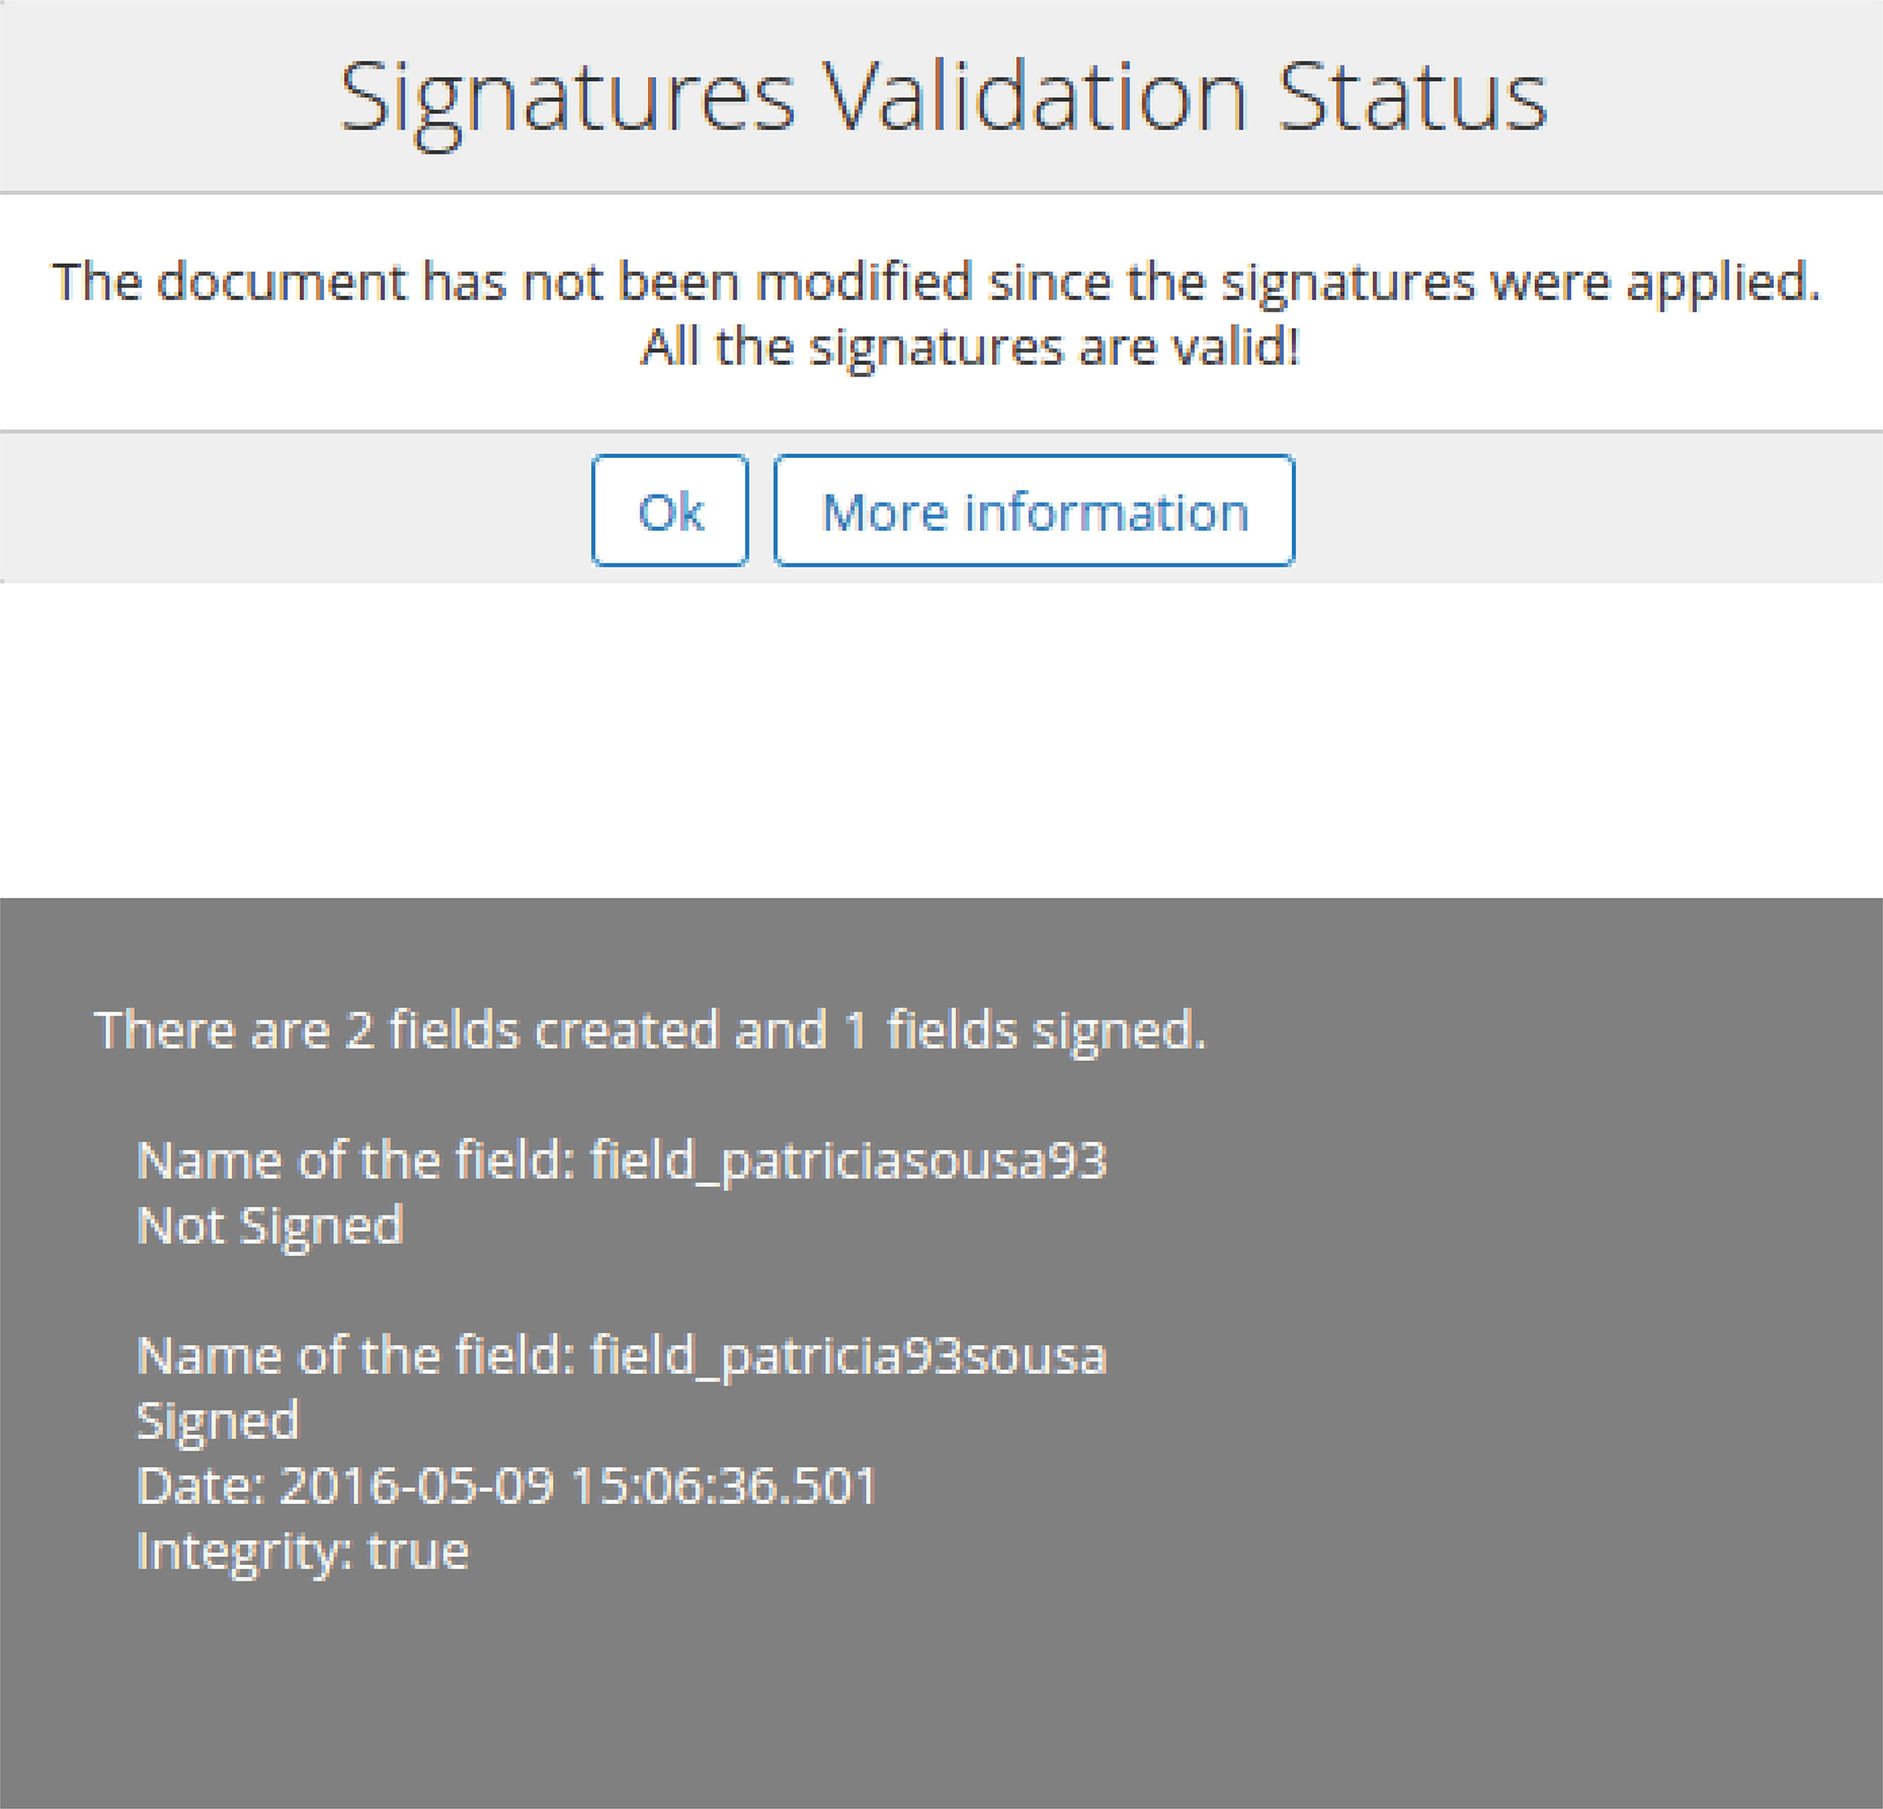Click the signature time 15:06:36.501
The height and width of the screenshot is (1809, 1883).
[723, 1486]
